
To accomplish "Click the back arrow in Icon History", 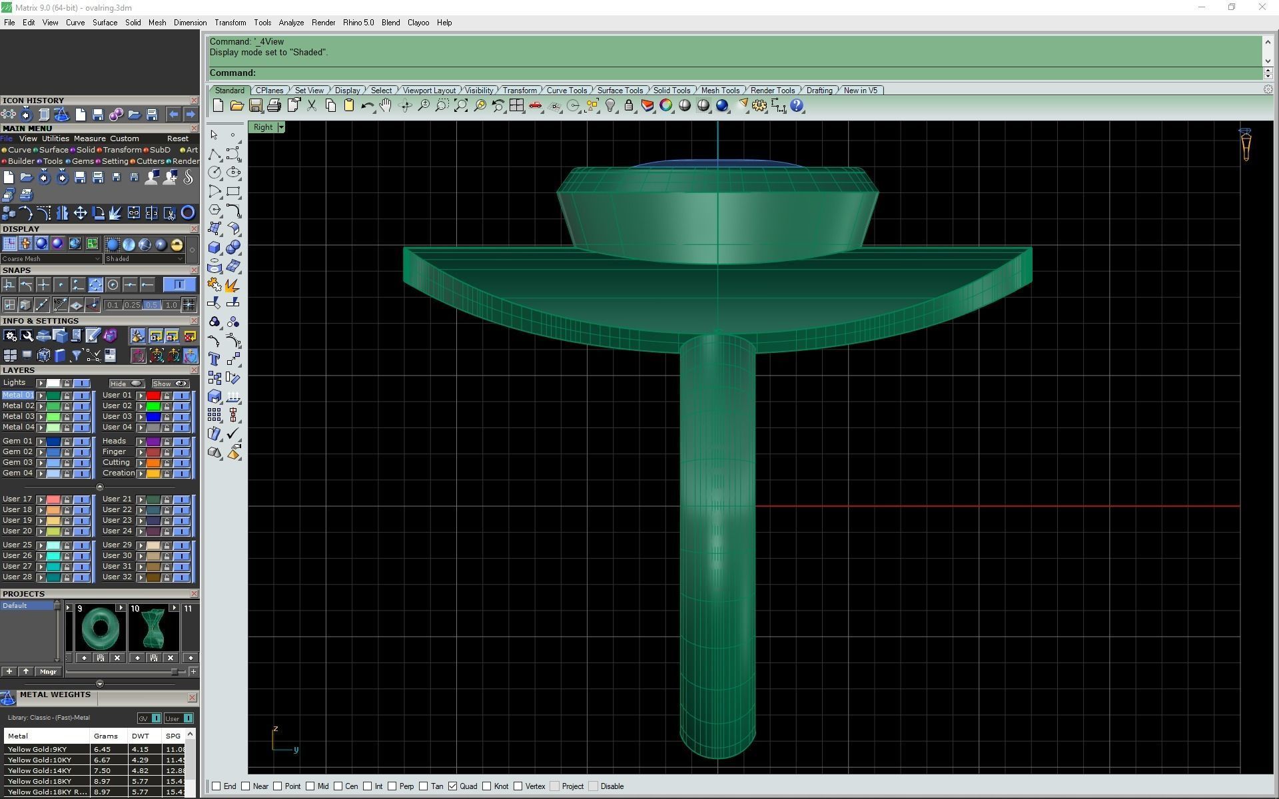I will point(173,115).
